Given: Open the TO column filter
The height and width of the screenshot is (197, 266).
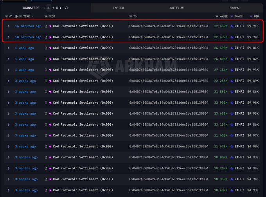Looking at the screenshot, I should (130, 16).
